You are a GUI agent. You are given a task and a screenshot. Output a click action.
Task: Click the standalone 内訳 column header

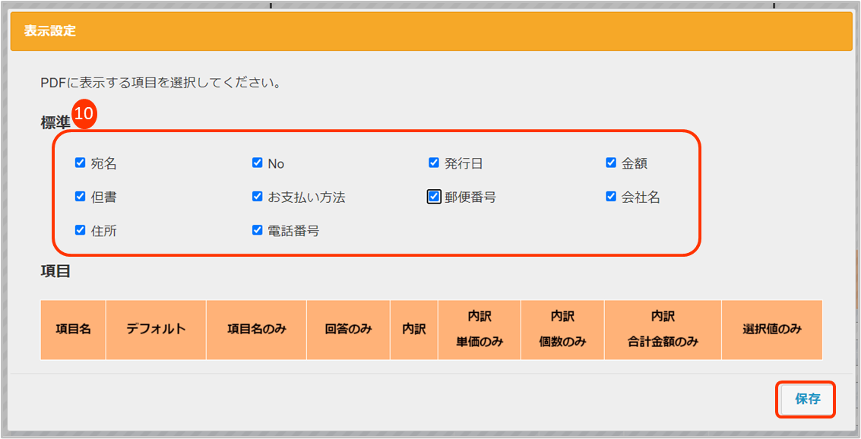pyautogui.click(x=414, y=330)
